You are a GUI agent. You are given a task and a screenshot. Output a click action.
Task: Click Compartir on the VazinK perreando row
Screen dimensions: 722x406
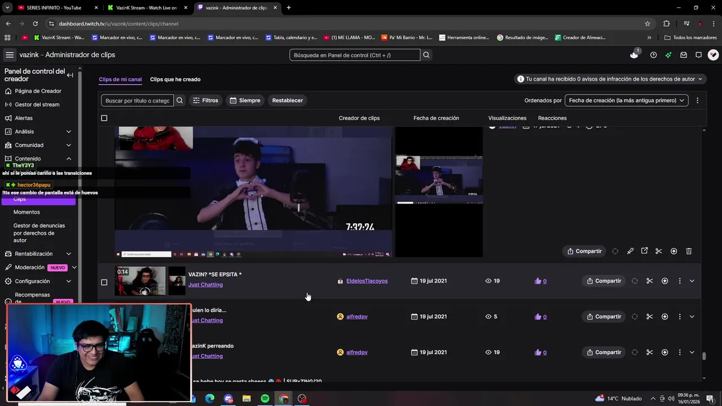click(604, 352)
